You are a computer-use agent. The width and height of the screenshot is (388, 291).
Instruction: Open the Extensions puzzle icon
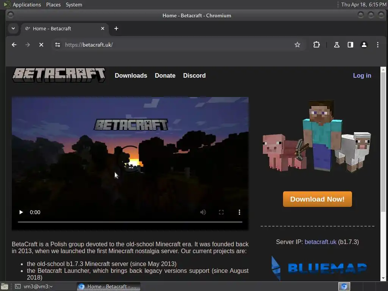click(316, 45)
